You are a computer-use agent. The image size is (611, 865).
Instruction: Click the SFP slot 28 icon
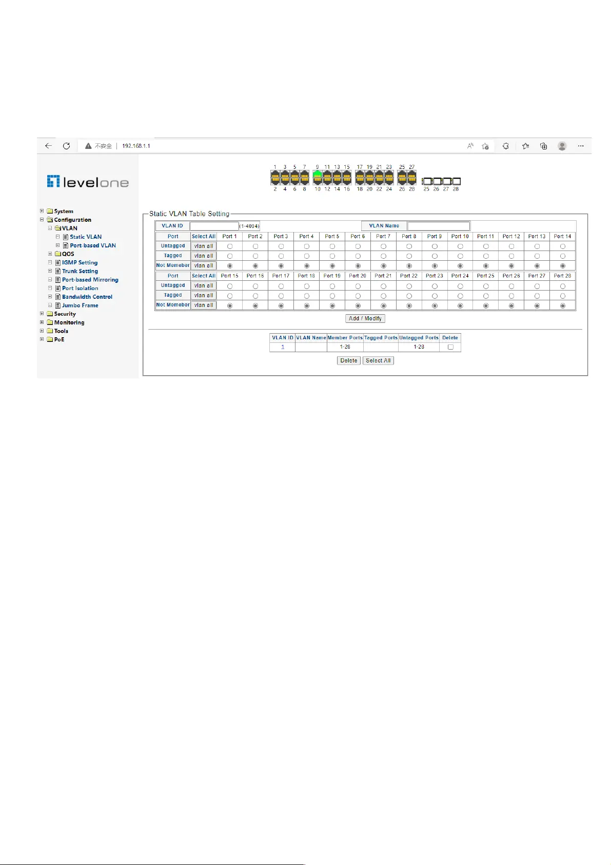[x=456, y=181]
